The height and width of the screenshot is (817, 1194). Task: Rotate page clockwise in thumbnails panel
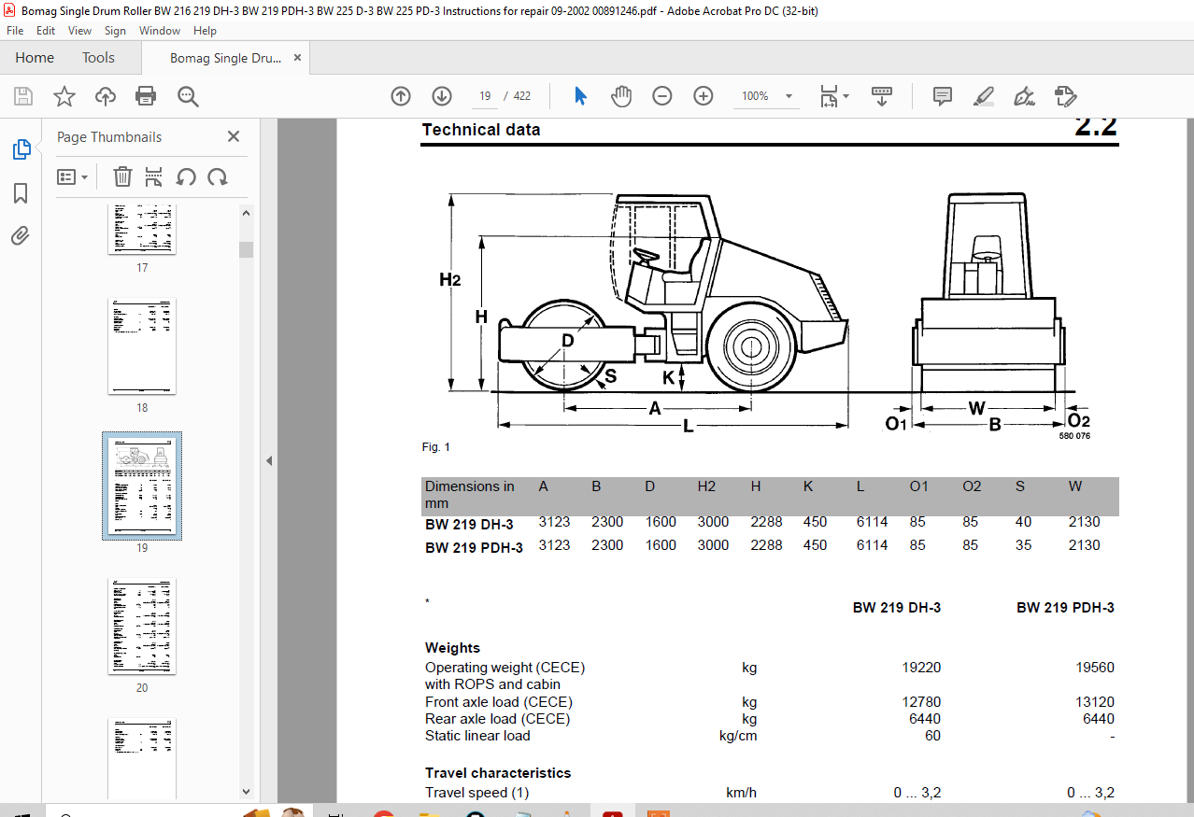(218, 176)
